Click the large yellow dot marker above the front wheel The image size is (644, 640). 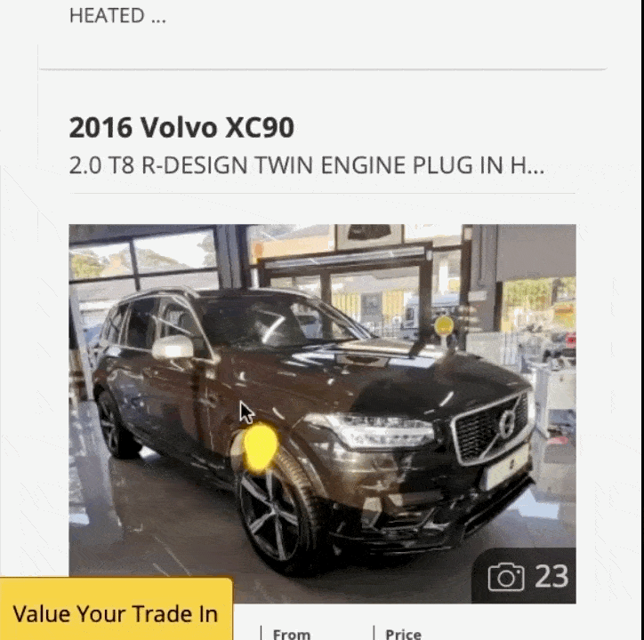coord(261,447)
